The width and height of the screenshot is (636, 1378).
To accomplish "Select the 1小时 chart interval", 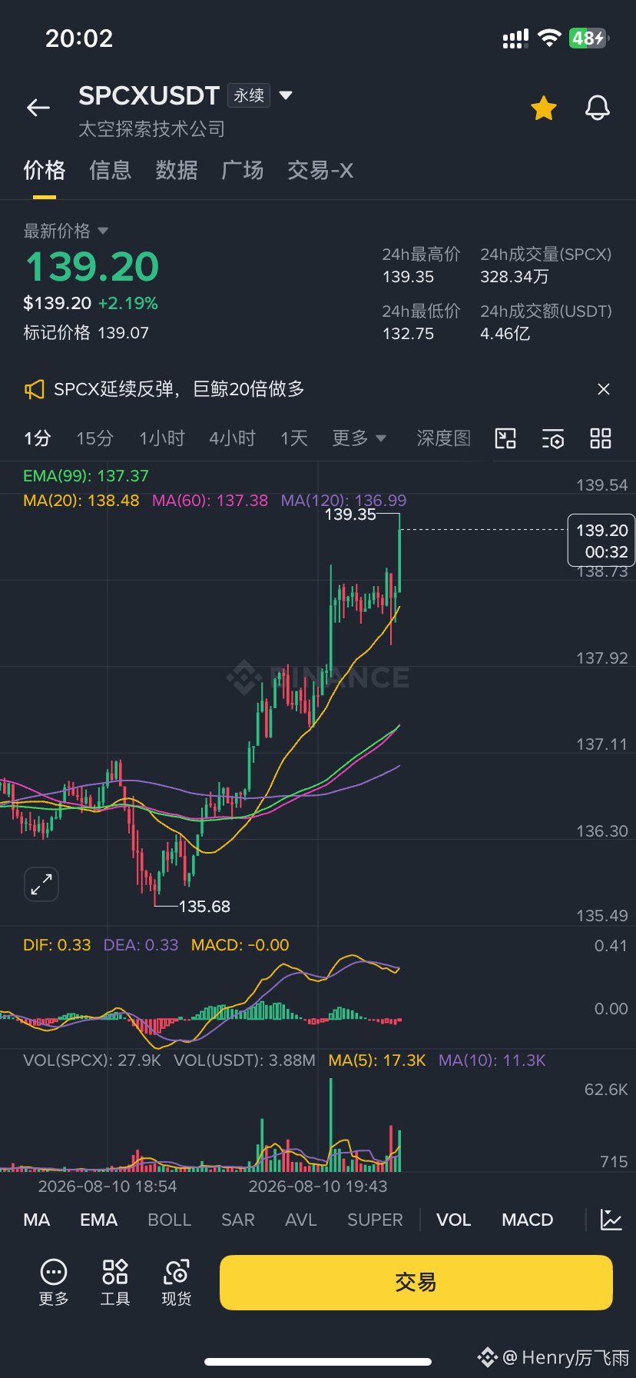I will coord(162,438).
